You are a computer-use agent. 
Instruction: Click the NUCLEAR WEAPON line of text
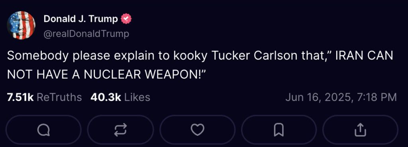click(106, 75)
